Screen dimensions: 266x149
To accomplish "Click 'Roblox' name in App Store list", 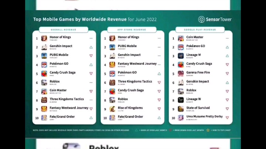I will (x=123, y=99).
